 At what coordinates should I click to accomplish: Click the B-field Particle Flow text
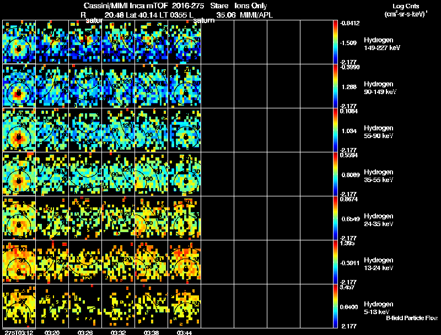(411, 318)
